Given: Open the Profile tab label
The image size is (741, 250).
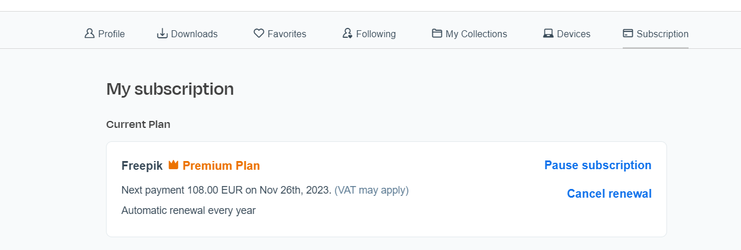Looking at the screenshot, I should click(111, 34).
